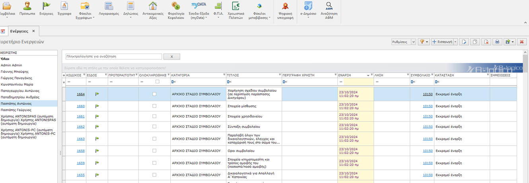Image resolution: width=529 pixels, height=183 pixels.
Task: Select handler Γιώργος Παναγάκης
Action: point(16,78)
